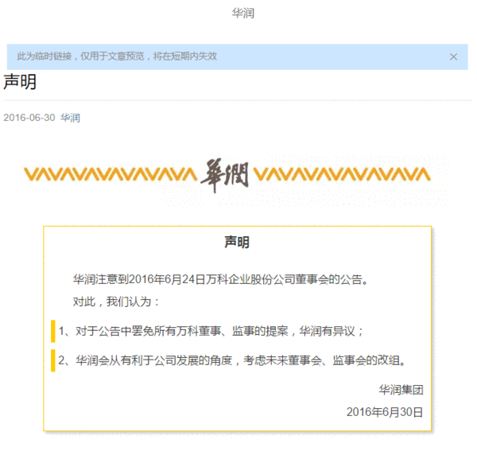Open the 华润 account link beside the date
Viewport: 477px width, 455px height.
pyautogui.click(x=70, y=118)
